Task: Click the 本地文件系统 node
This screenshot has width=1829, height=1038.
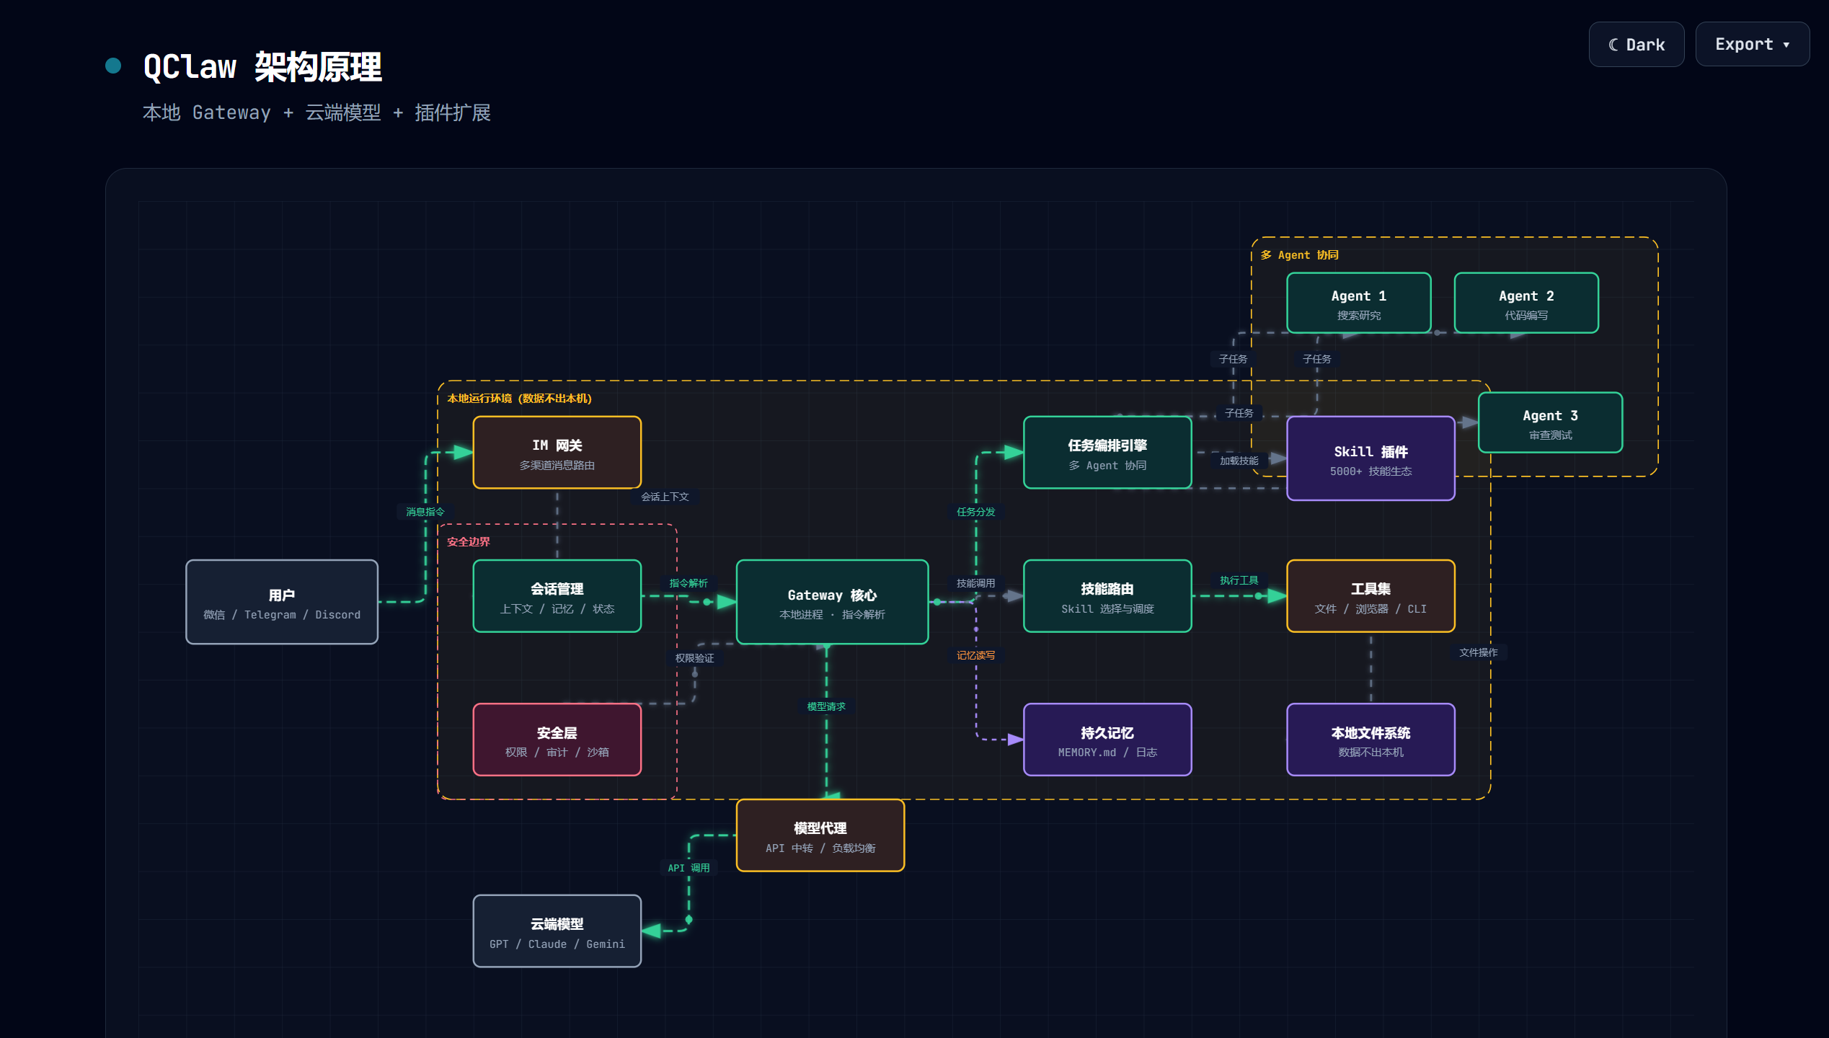Action: click(1370, 740)
